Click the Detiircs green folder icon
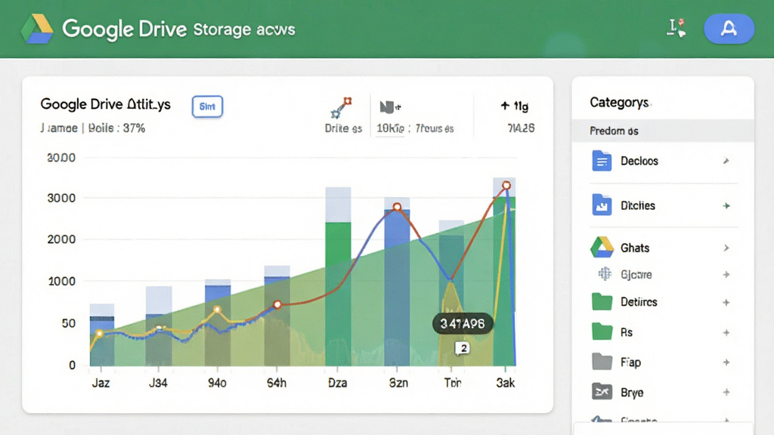The height and width of the screenshot is (435, 774). tap(602, 301)
